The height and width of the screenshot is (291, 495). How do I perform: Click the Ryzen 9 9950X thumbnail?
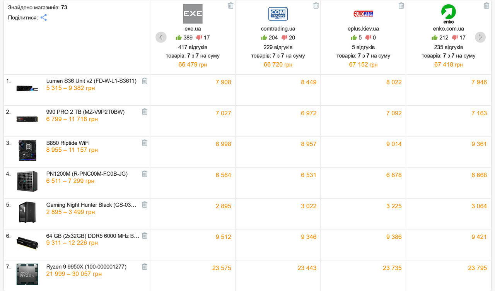pyautogui.click(x=27, y=274)
